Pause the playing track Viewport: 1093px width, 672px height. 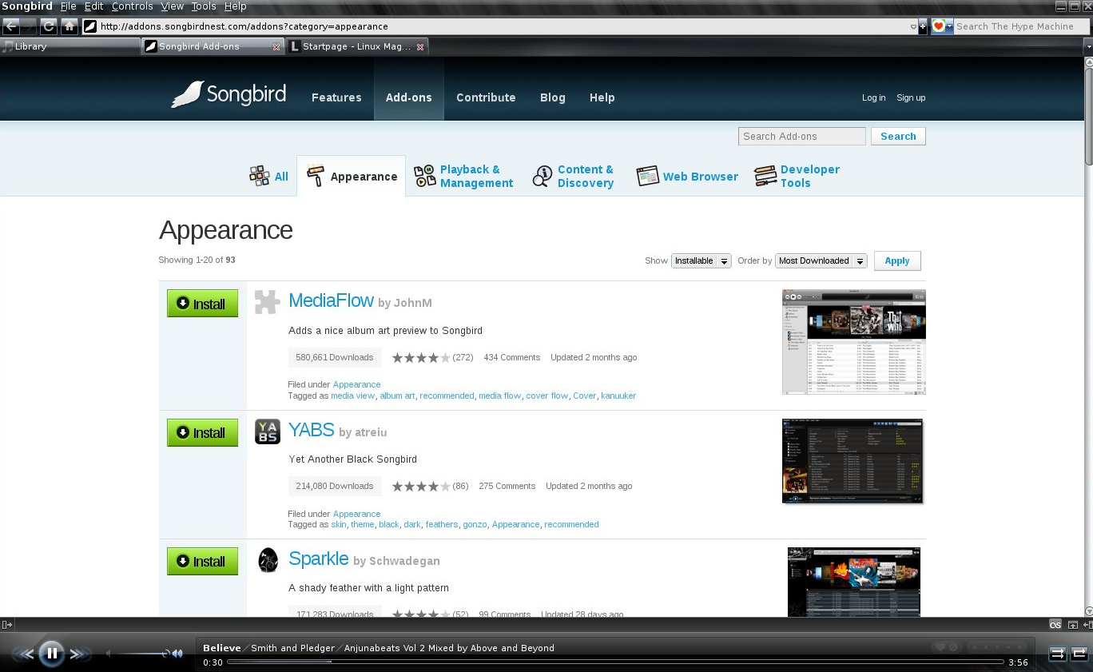pyautogui.click(x=51, y=654)
